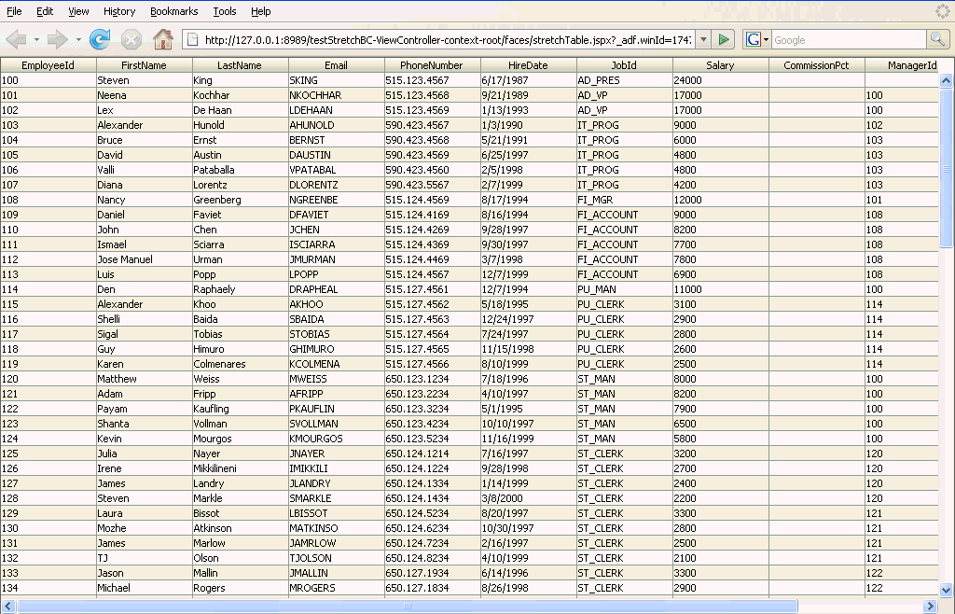Select the cell with email SKING
955x614 pixels.
click(x=336, y=80)
